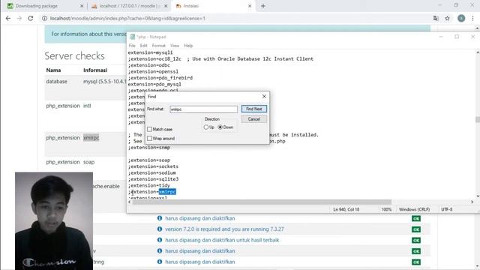
Task: Open the Chrome profile avatar
Action: (461, 18)
